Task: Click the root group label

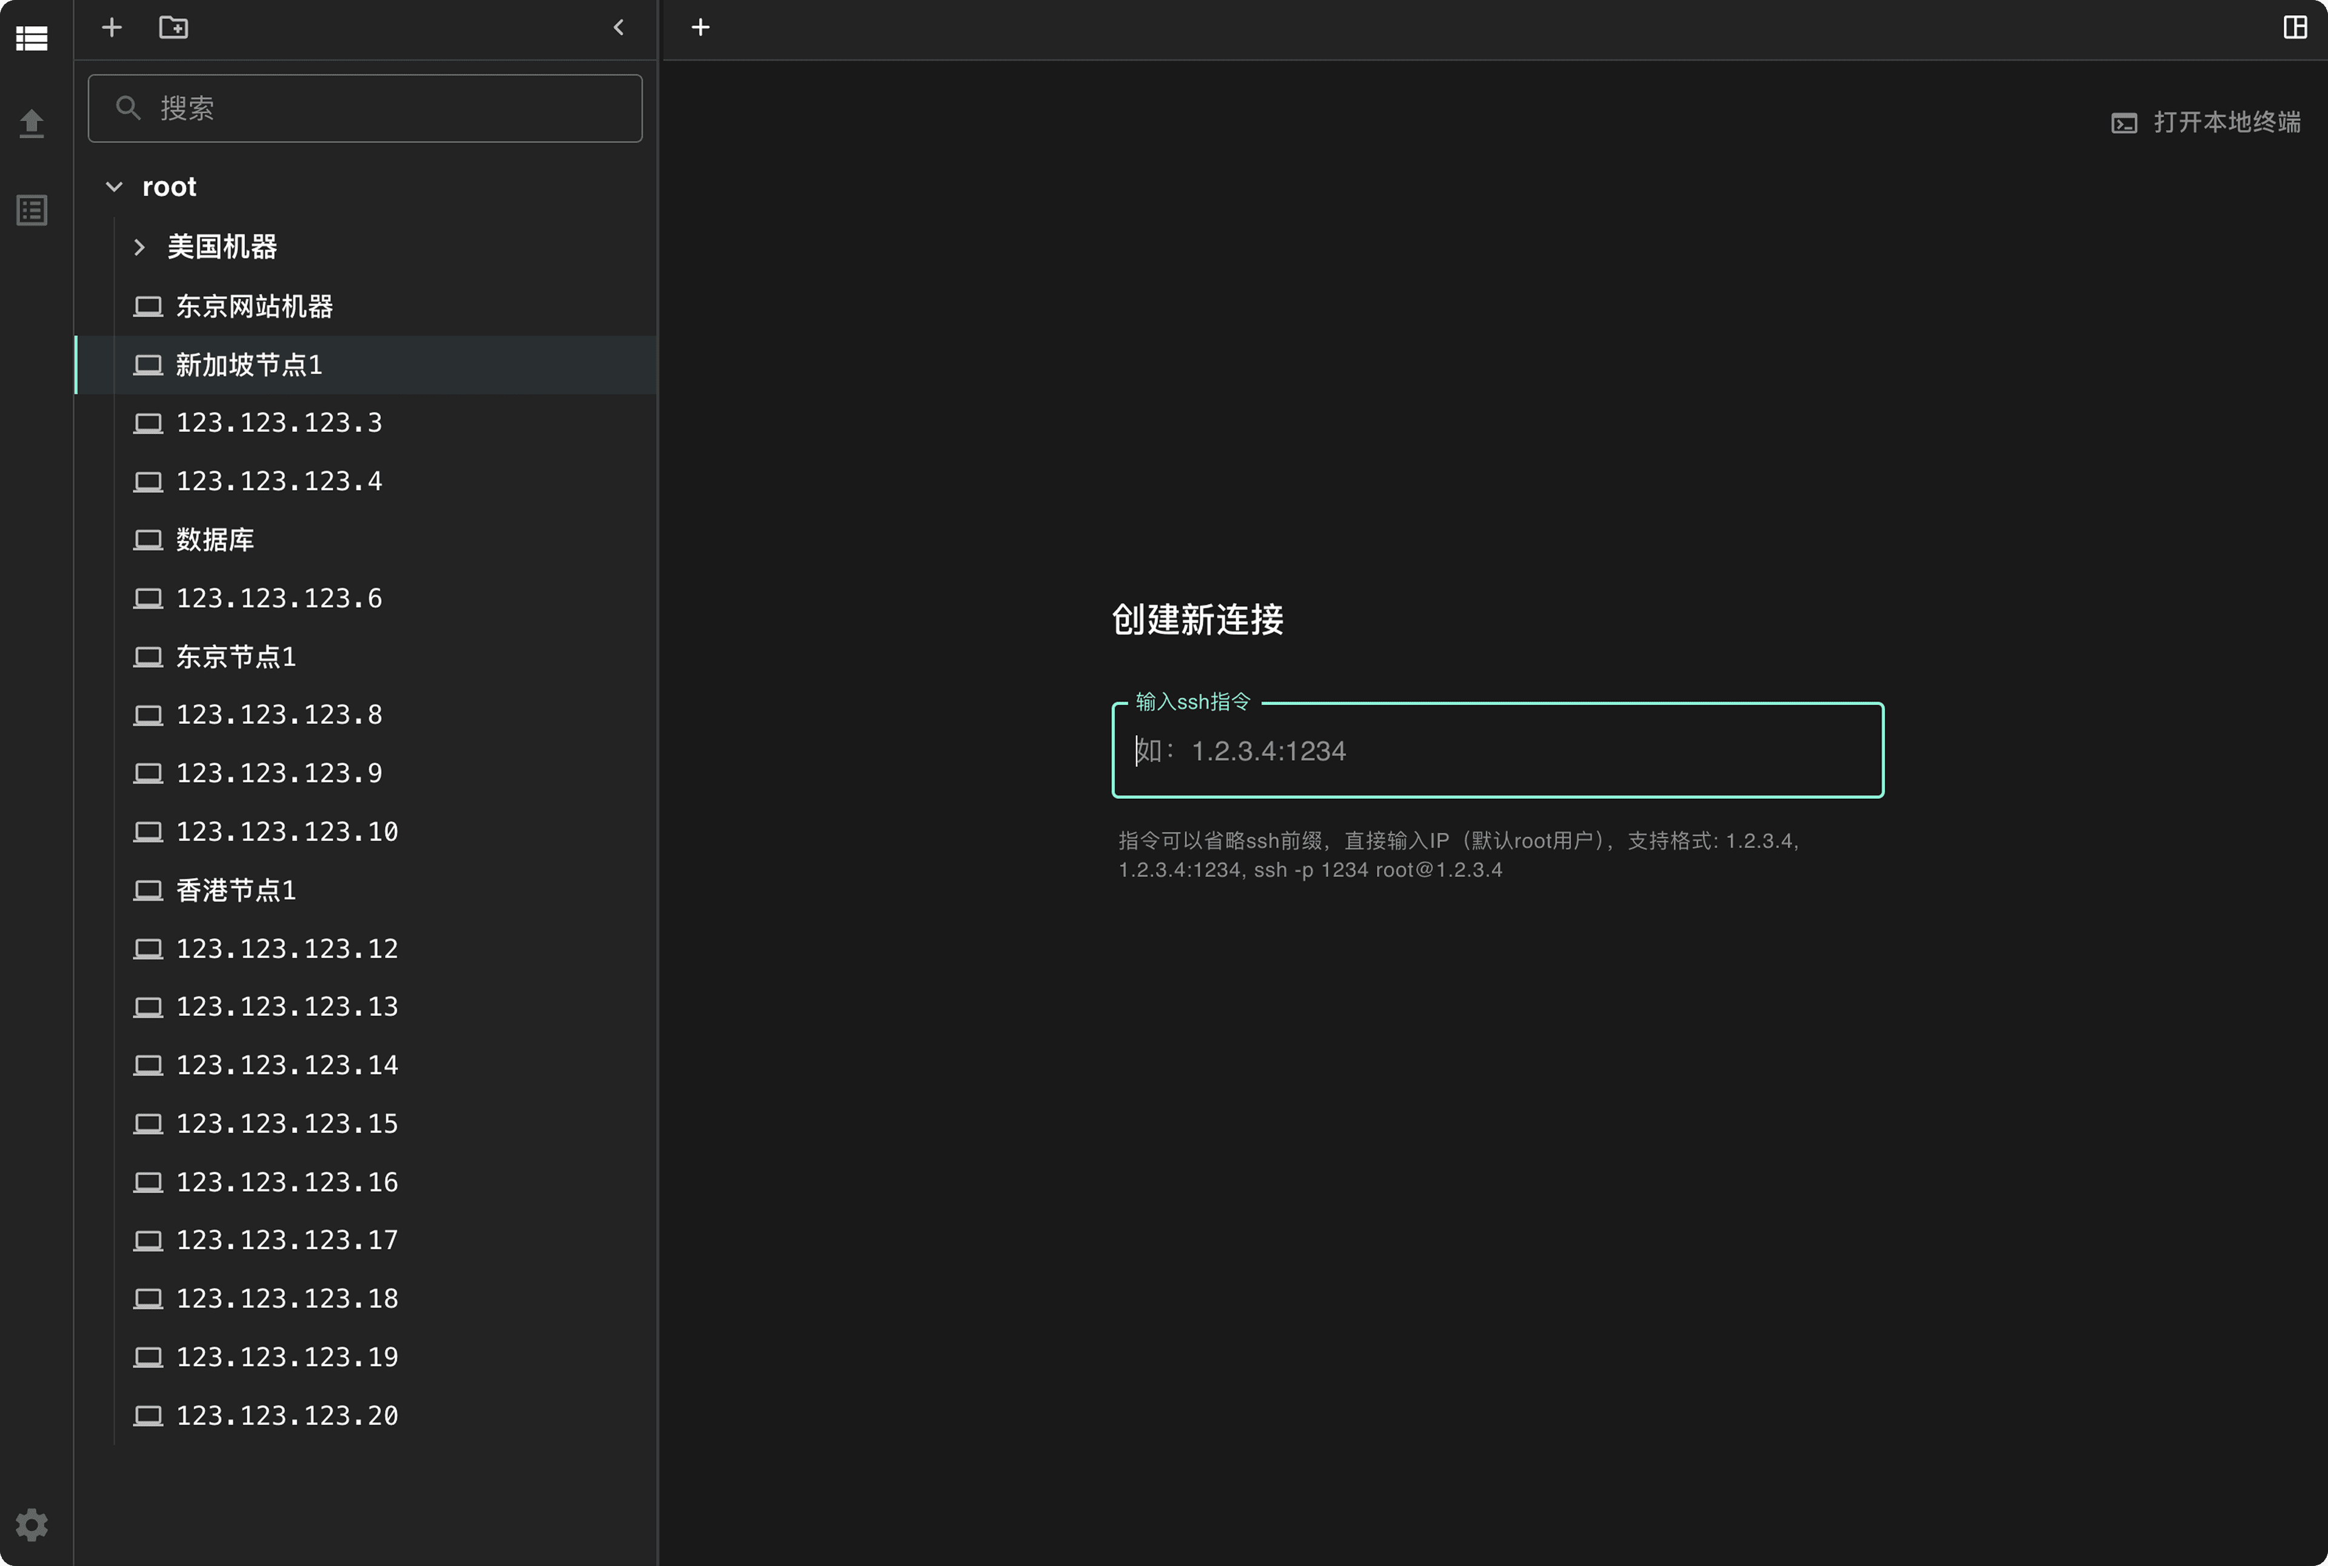Action: 169,187
